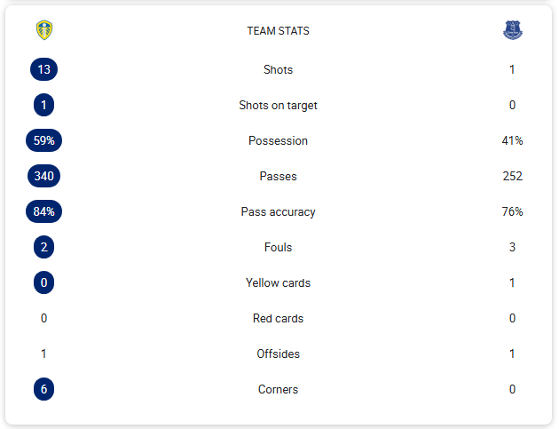
Task: Select the TEAM STATS heading
Action: pos(278,31)
